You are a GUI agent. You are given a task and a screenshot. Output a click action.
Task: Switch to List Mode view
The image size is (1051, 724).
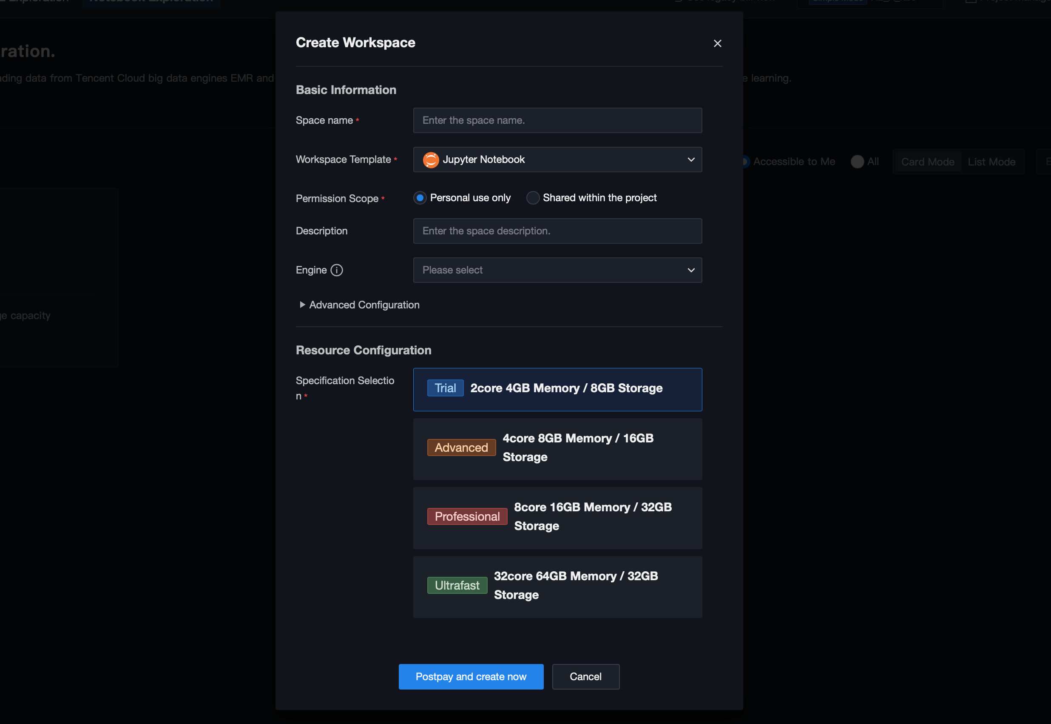point(991,162)
